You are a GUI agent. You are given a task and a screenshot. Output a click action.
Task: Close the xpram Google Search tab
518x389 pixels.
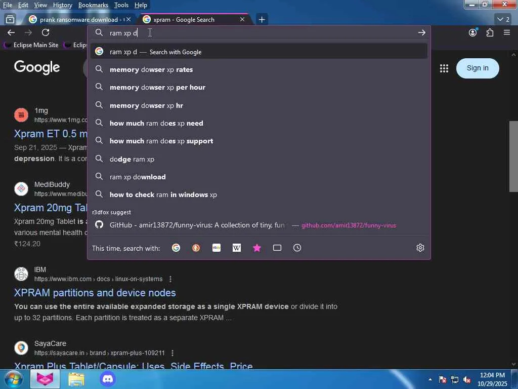click(x=242, y=20)
